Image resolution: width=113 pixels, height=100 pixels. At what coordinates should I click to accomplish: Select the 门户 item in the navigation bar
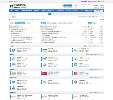coord(11,11)
